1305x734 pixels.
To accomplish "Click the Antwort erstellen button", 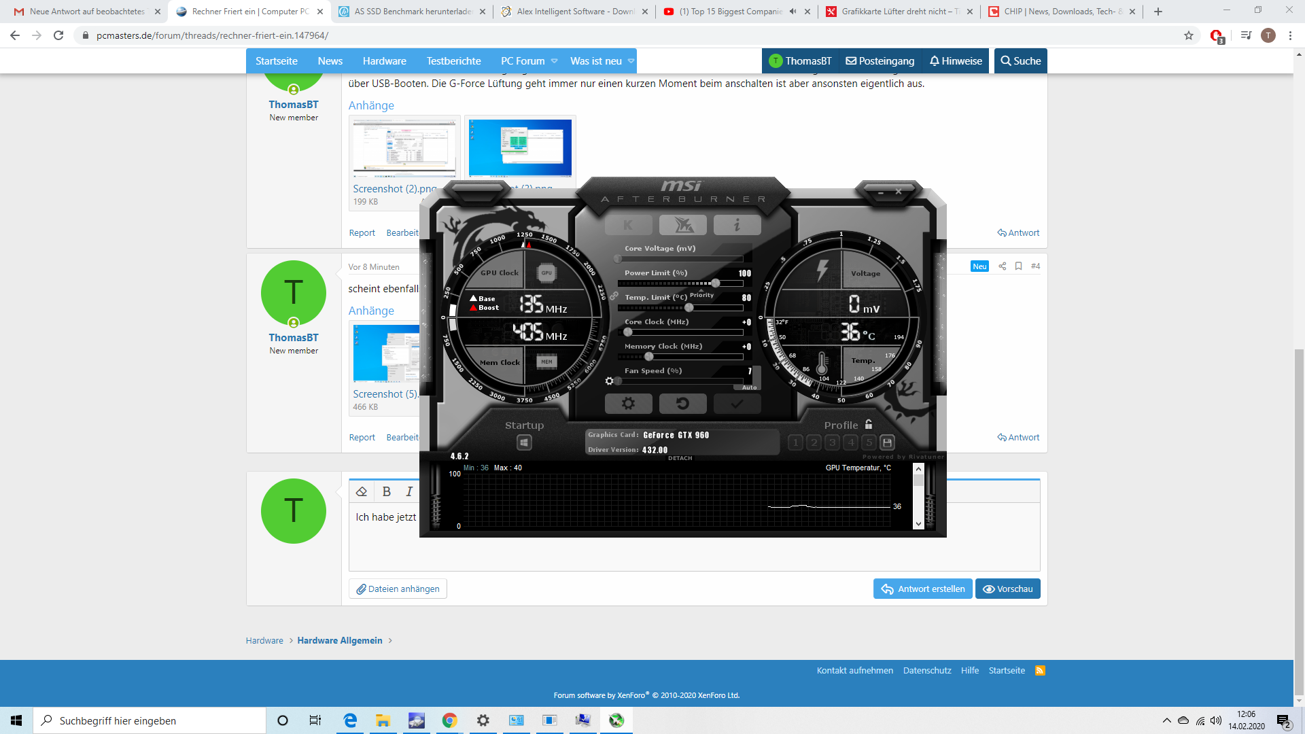I will coord(922,589).
